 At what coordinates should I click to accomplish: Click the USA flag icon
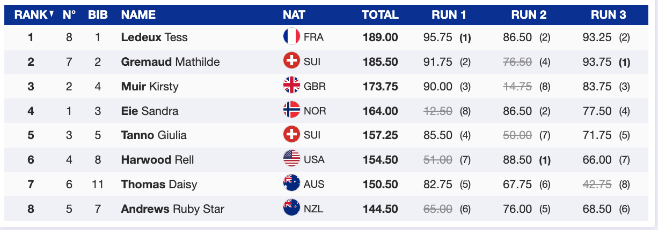point(291,159)
